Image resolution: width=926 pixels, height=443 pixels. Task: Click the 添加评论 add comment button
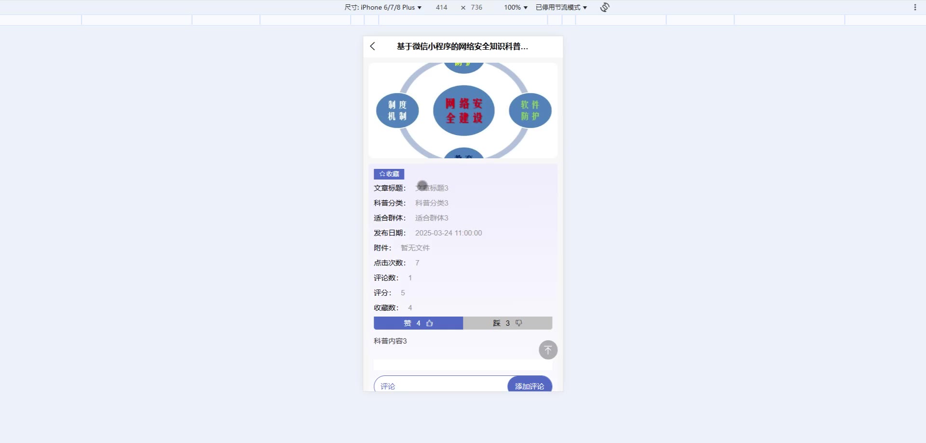(x=530, y=385)
